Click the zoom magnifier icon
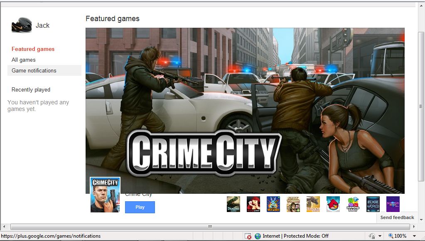The image size is (425, 241). pyautogui.click(x=391, y=236)
